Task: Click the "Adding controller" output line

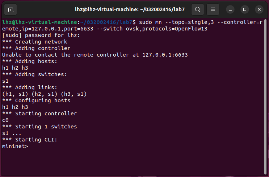Action: click(x=36, y=48)
